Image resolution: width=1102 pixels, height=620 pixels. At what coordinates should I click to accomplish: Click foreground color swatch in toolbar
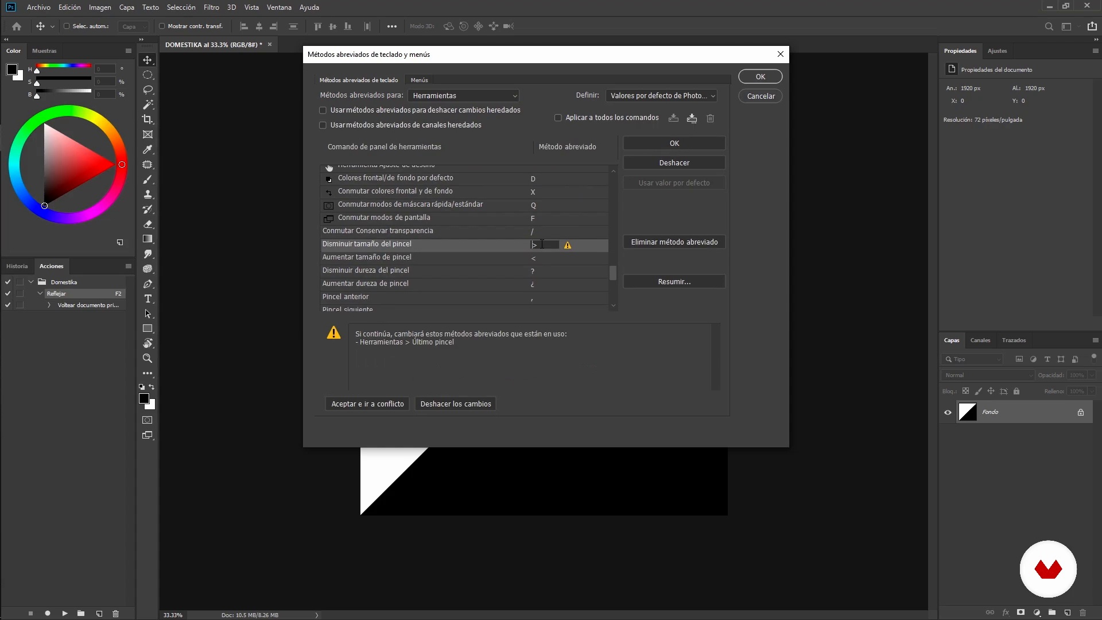click(144, 398)
